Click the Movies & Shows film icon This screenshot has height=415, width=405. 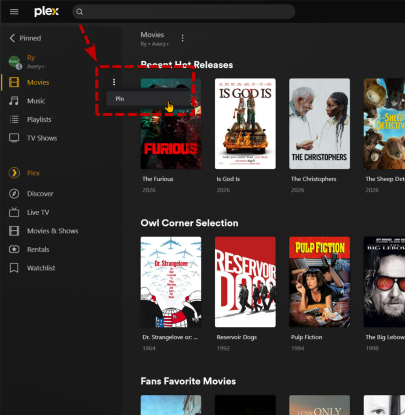coord(14,231)
